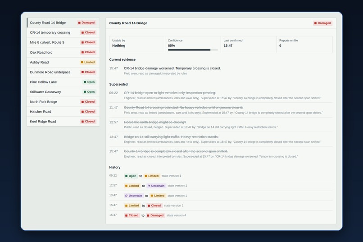Click Open badge on Pine Hollow Lane
This screenshot has width=363, height=242.
(89, 82)
